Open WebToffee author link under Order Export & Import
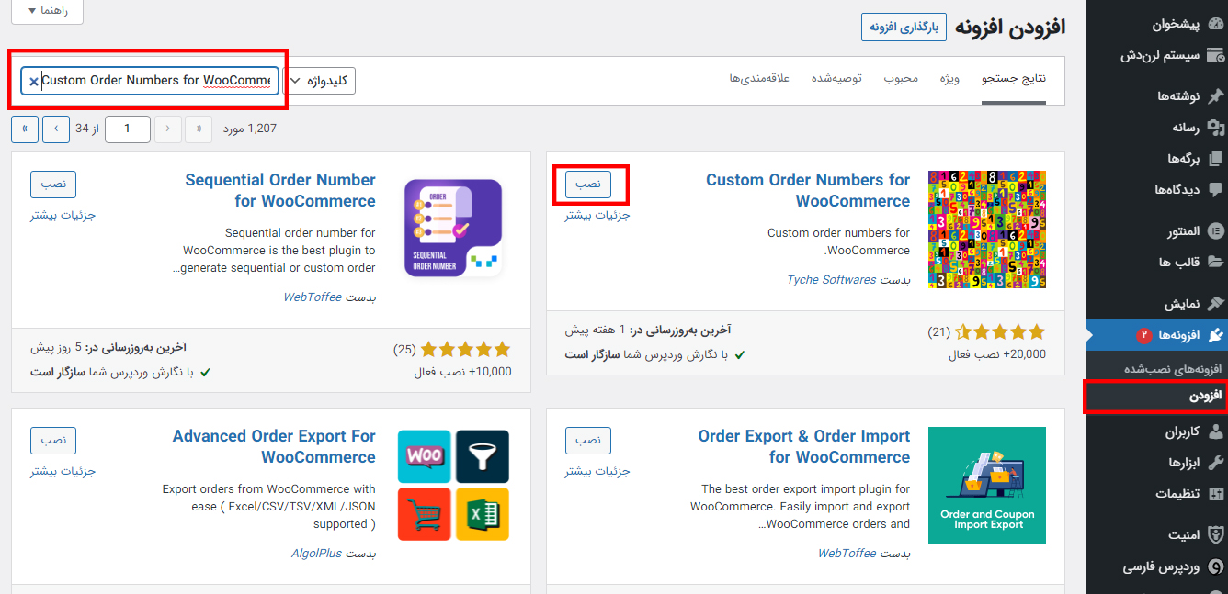 (x=847, y=554)
